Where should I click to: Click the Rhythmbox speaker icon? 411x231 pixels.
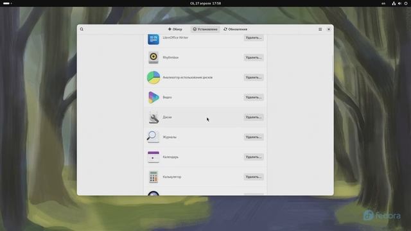tap(153, 58)
